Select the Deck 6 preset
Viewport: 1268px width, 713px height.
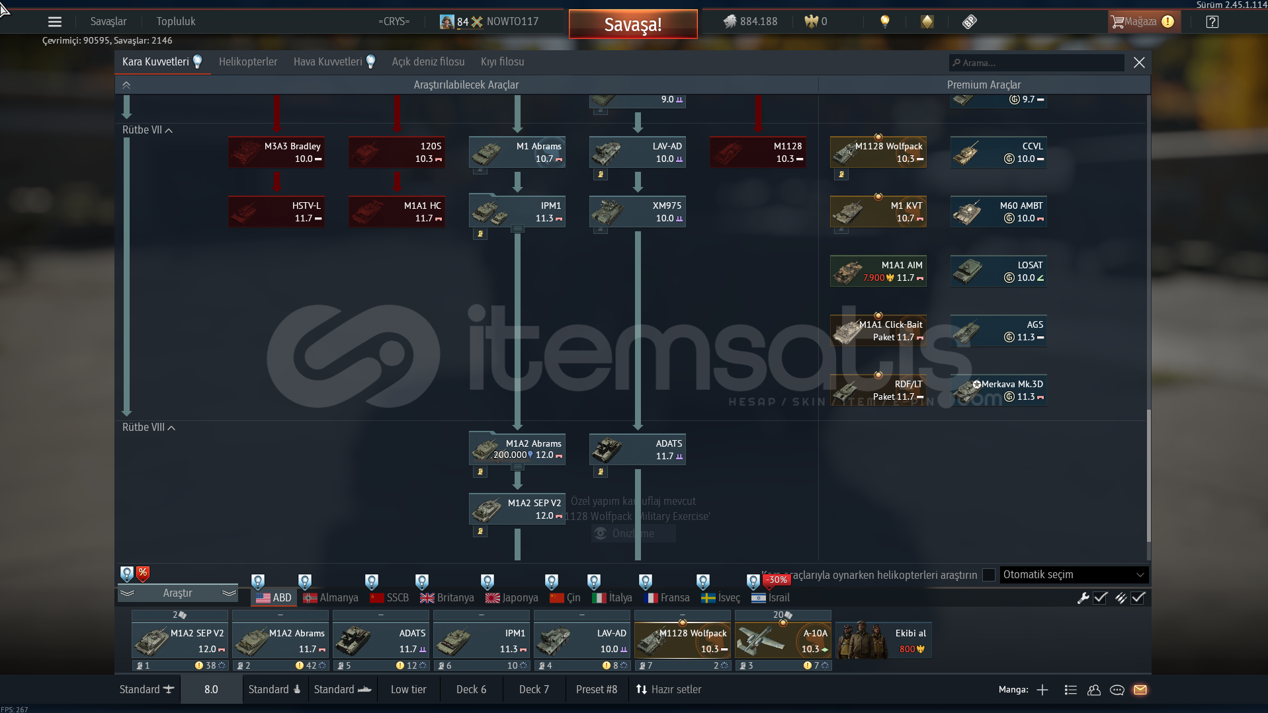(471, 689)
